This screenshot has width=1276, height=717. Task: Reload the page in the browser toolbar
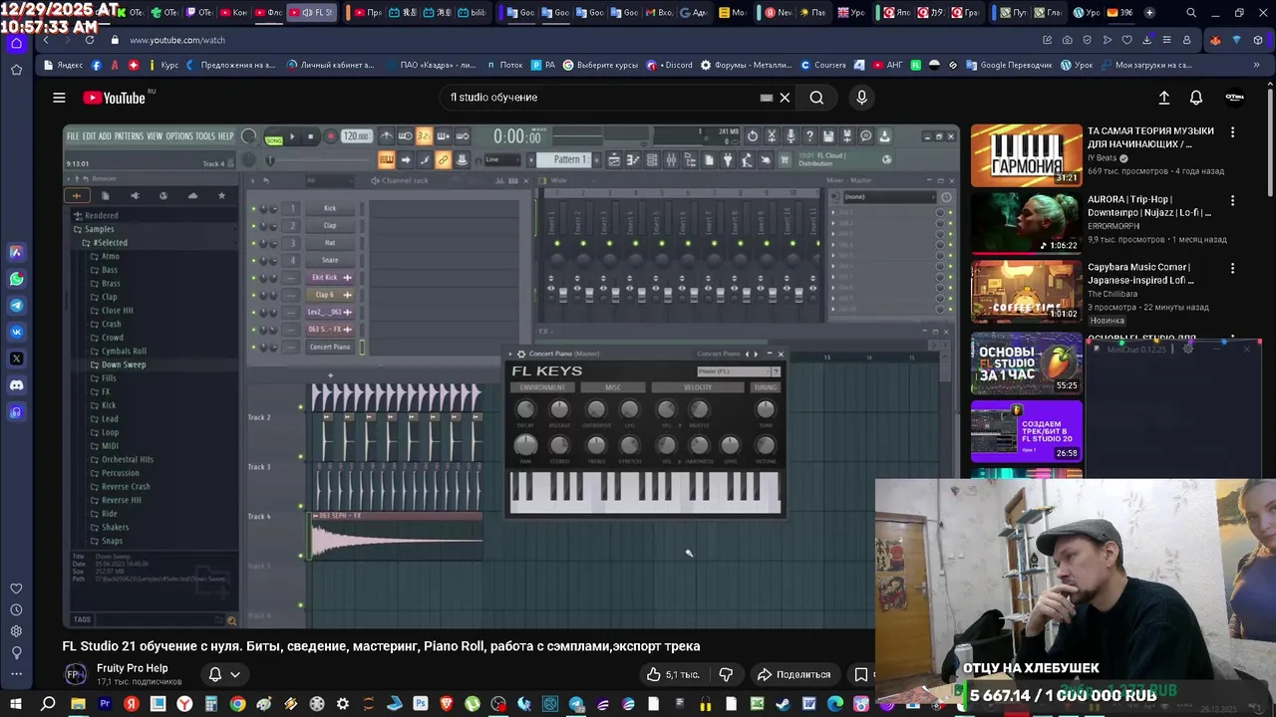coord(90,40)
